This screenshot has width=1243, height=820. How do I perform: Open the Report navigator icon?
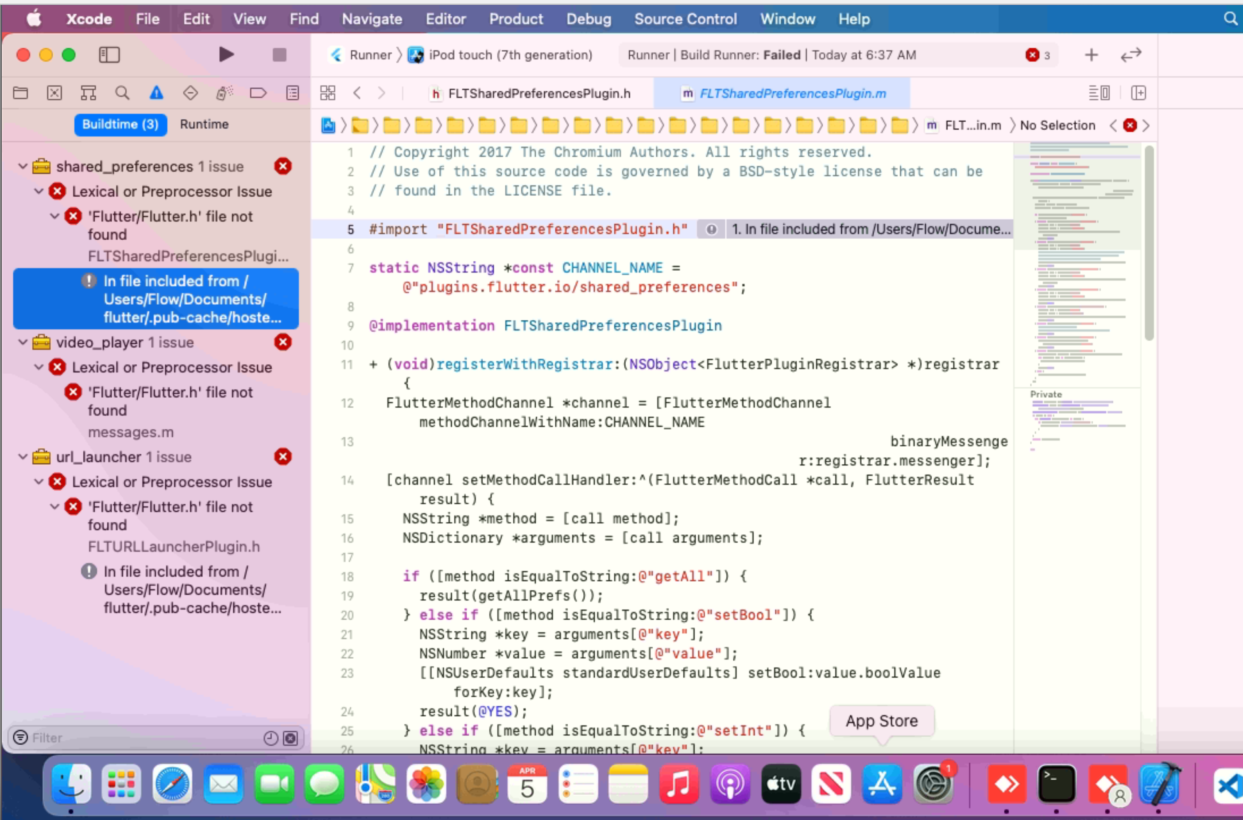[293, 93]
